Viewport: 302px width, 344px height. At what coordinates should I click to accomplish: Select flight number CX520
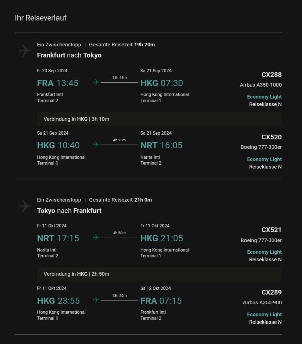271,137
